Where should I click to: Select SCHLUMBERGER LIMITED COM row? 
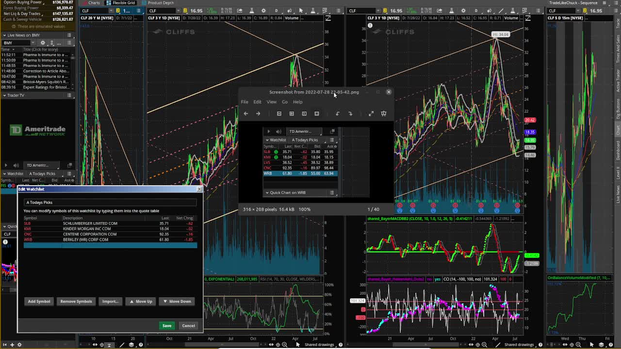tap(110, 223)
